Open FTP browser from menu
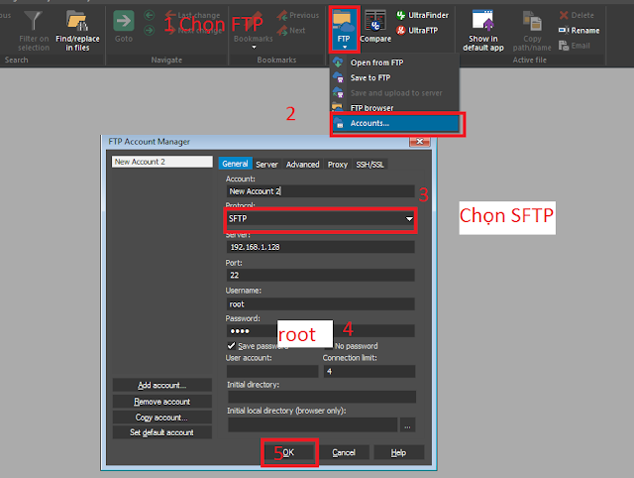The width and height of the screenshot is (634, 478). pyautogui.click(x=395, y=108)
